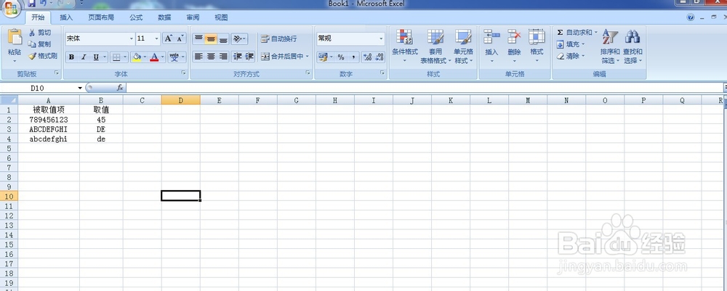
Task: Open Name Box dropdown arrow
Action: coord(80,88)
